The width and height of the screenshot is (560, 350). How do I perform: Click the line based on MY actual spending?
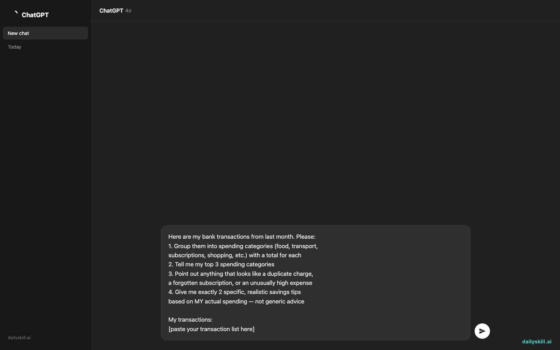coord(236,301)
